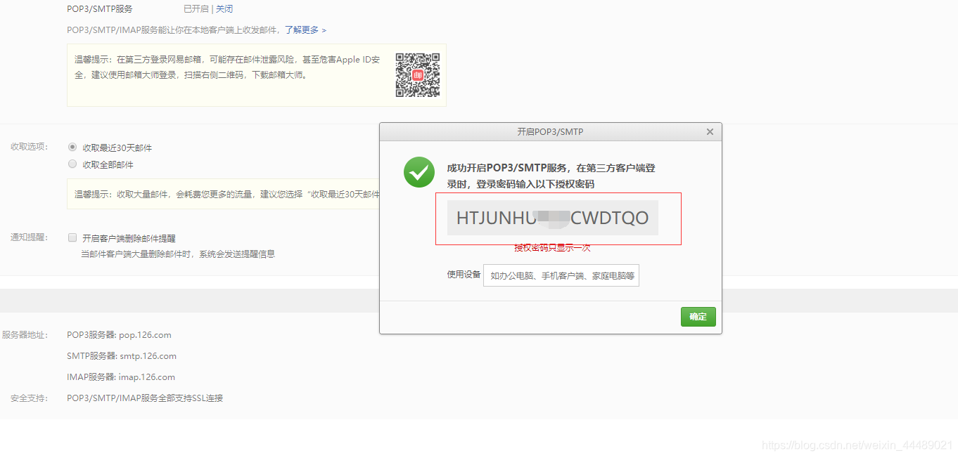The width and height of the screenshot is (958, 458).
Task: Click the red 授权密码只显示一次 warning text
Action: (x=551, y=247)
